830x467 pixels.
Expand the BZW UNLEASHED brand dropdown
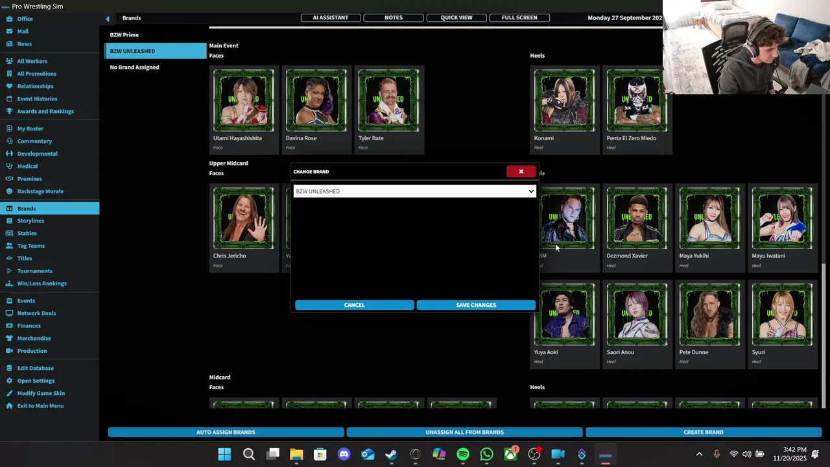(414, 191)
